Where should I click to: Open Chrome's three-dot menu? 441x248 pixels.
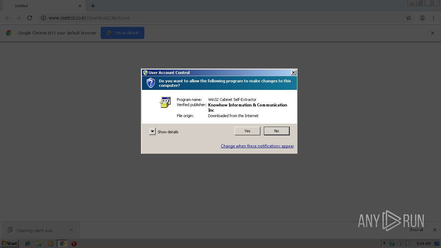(x=433, y=18)
